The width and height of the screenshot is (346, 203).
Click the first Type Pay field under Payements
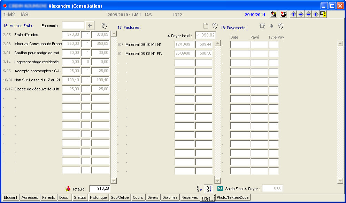pos(274,44)
